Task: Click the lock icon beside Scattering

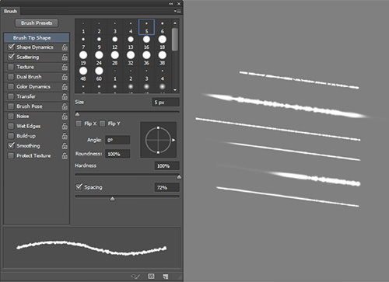Action: (65, 57)
